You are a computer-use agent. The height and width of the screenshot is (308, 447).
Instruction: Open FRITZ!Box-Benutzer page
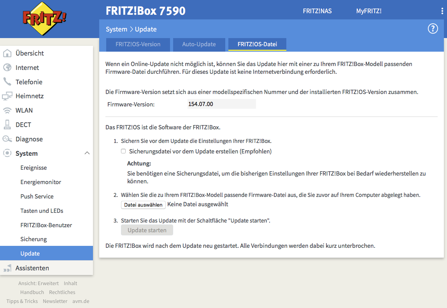46,225
